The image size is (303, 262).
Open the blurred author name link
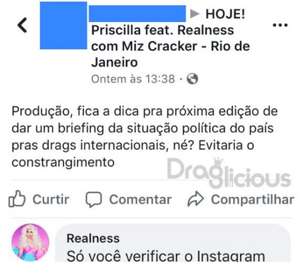coord(137,14)
